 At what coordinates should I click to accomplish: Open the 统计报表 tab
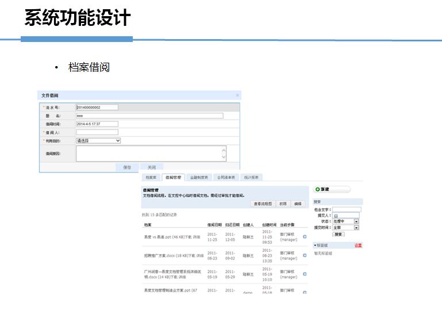click(x=251, y=178)
